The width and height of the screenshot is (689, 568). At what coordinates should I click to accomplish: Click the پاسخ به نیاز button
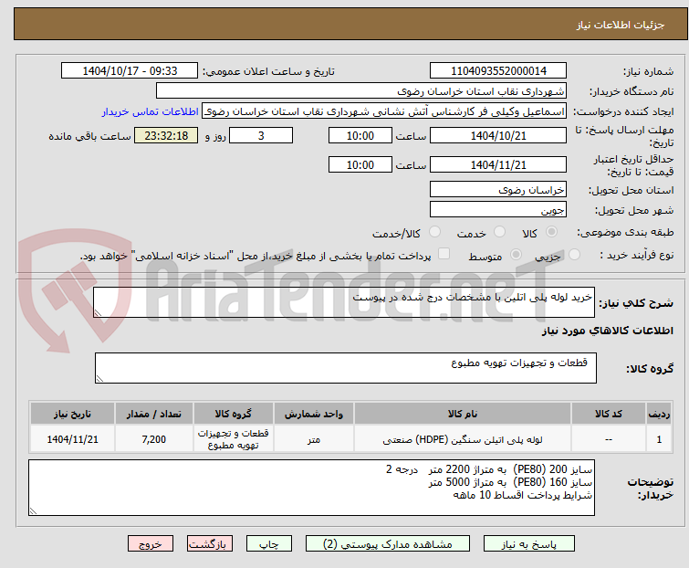[x=528, y=544]
